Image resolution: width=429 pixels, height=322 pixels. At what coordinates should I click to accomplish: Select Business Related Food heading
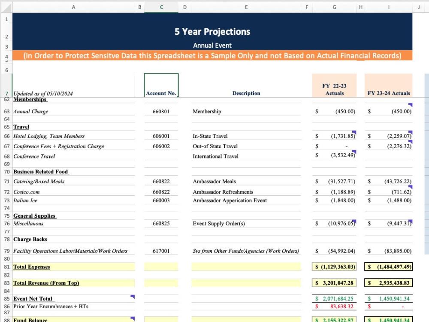point(74,172)
